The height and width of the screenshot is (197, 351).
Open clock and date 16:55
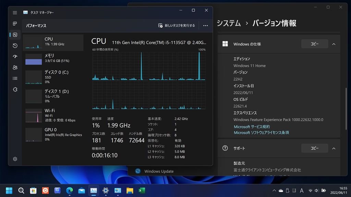tap(339, 191)
